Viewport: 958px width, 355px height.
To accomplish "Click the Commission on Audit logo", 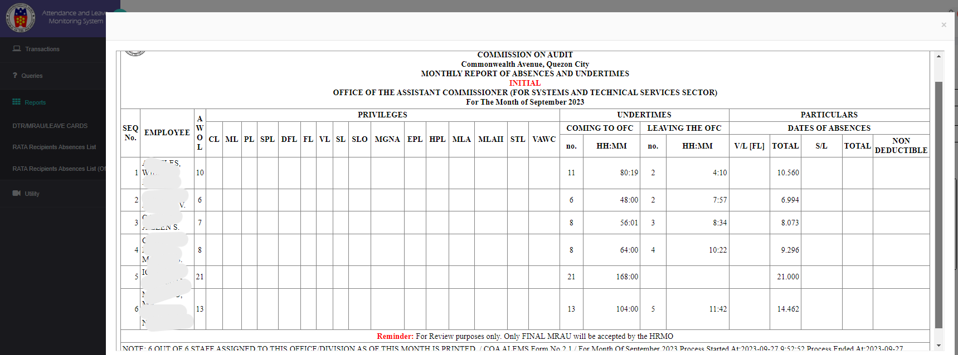I will [x=21, y=18].
